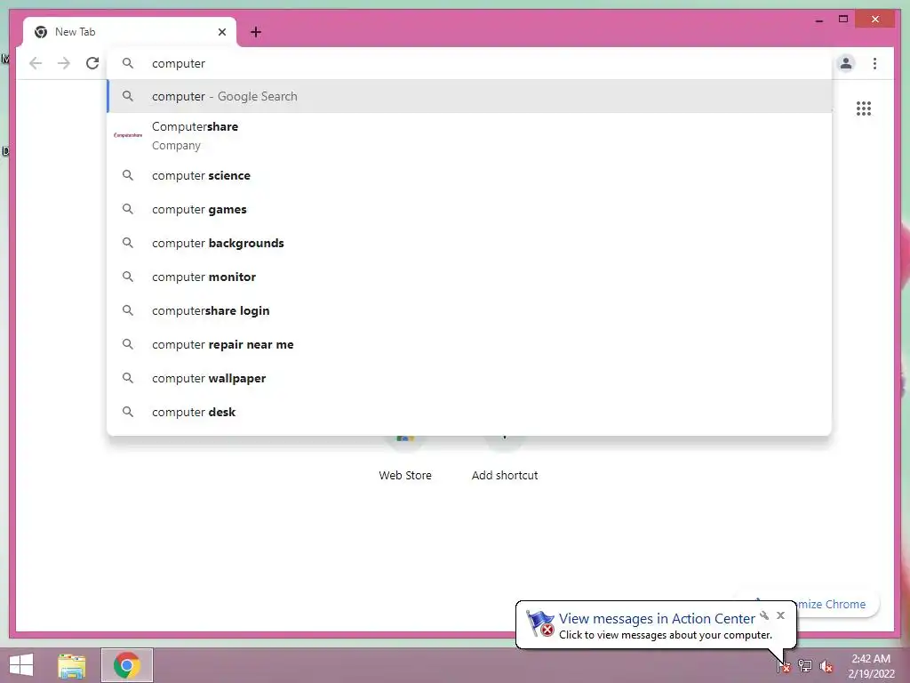910x683 pixels.
Task: Choose computer - Google Search suggestion
Action: pyautogui.click(x=469, y=96)
